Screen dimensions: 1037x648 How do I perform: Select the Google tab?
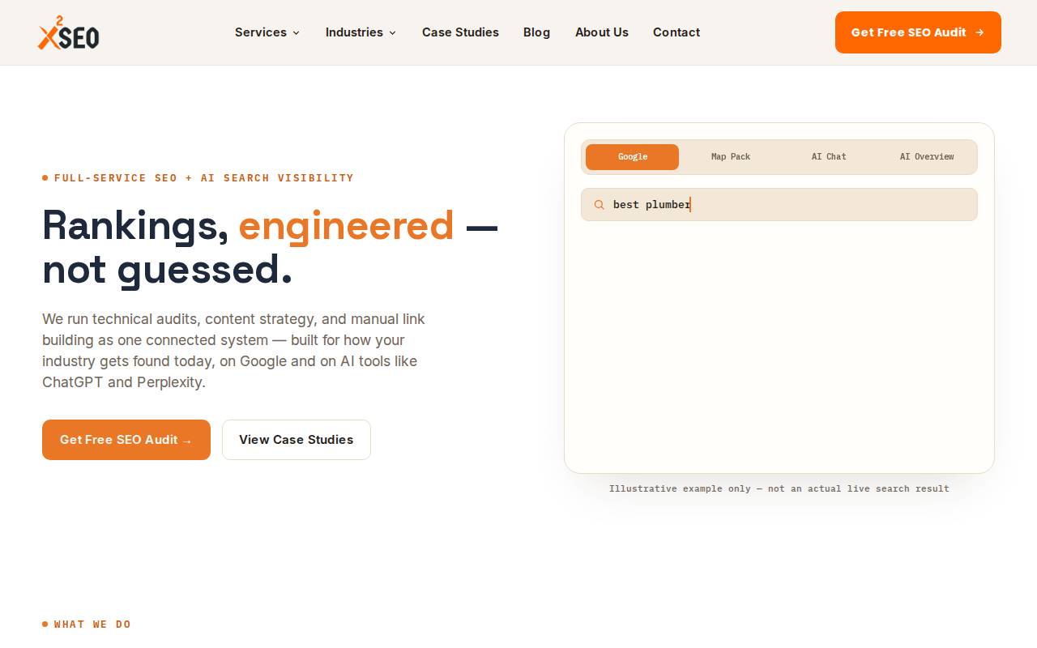click(632, 157)
